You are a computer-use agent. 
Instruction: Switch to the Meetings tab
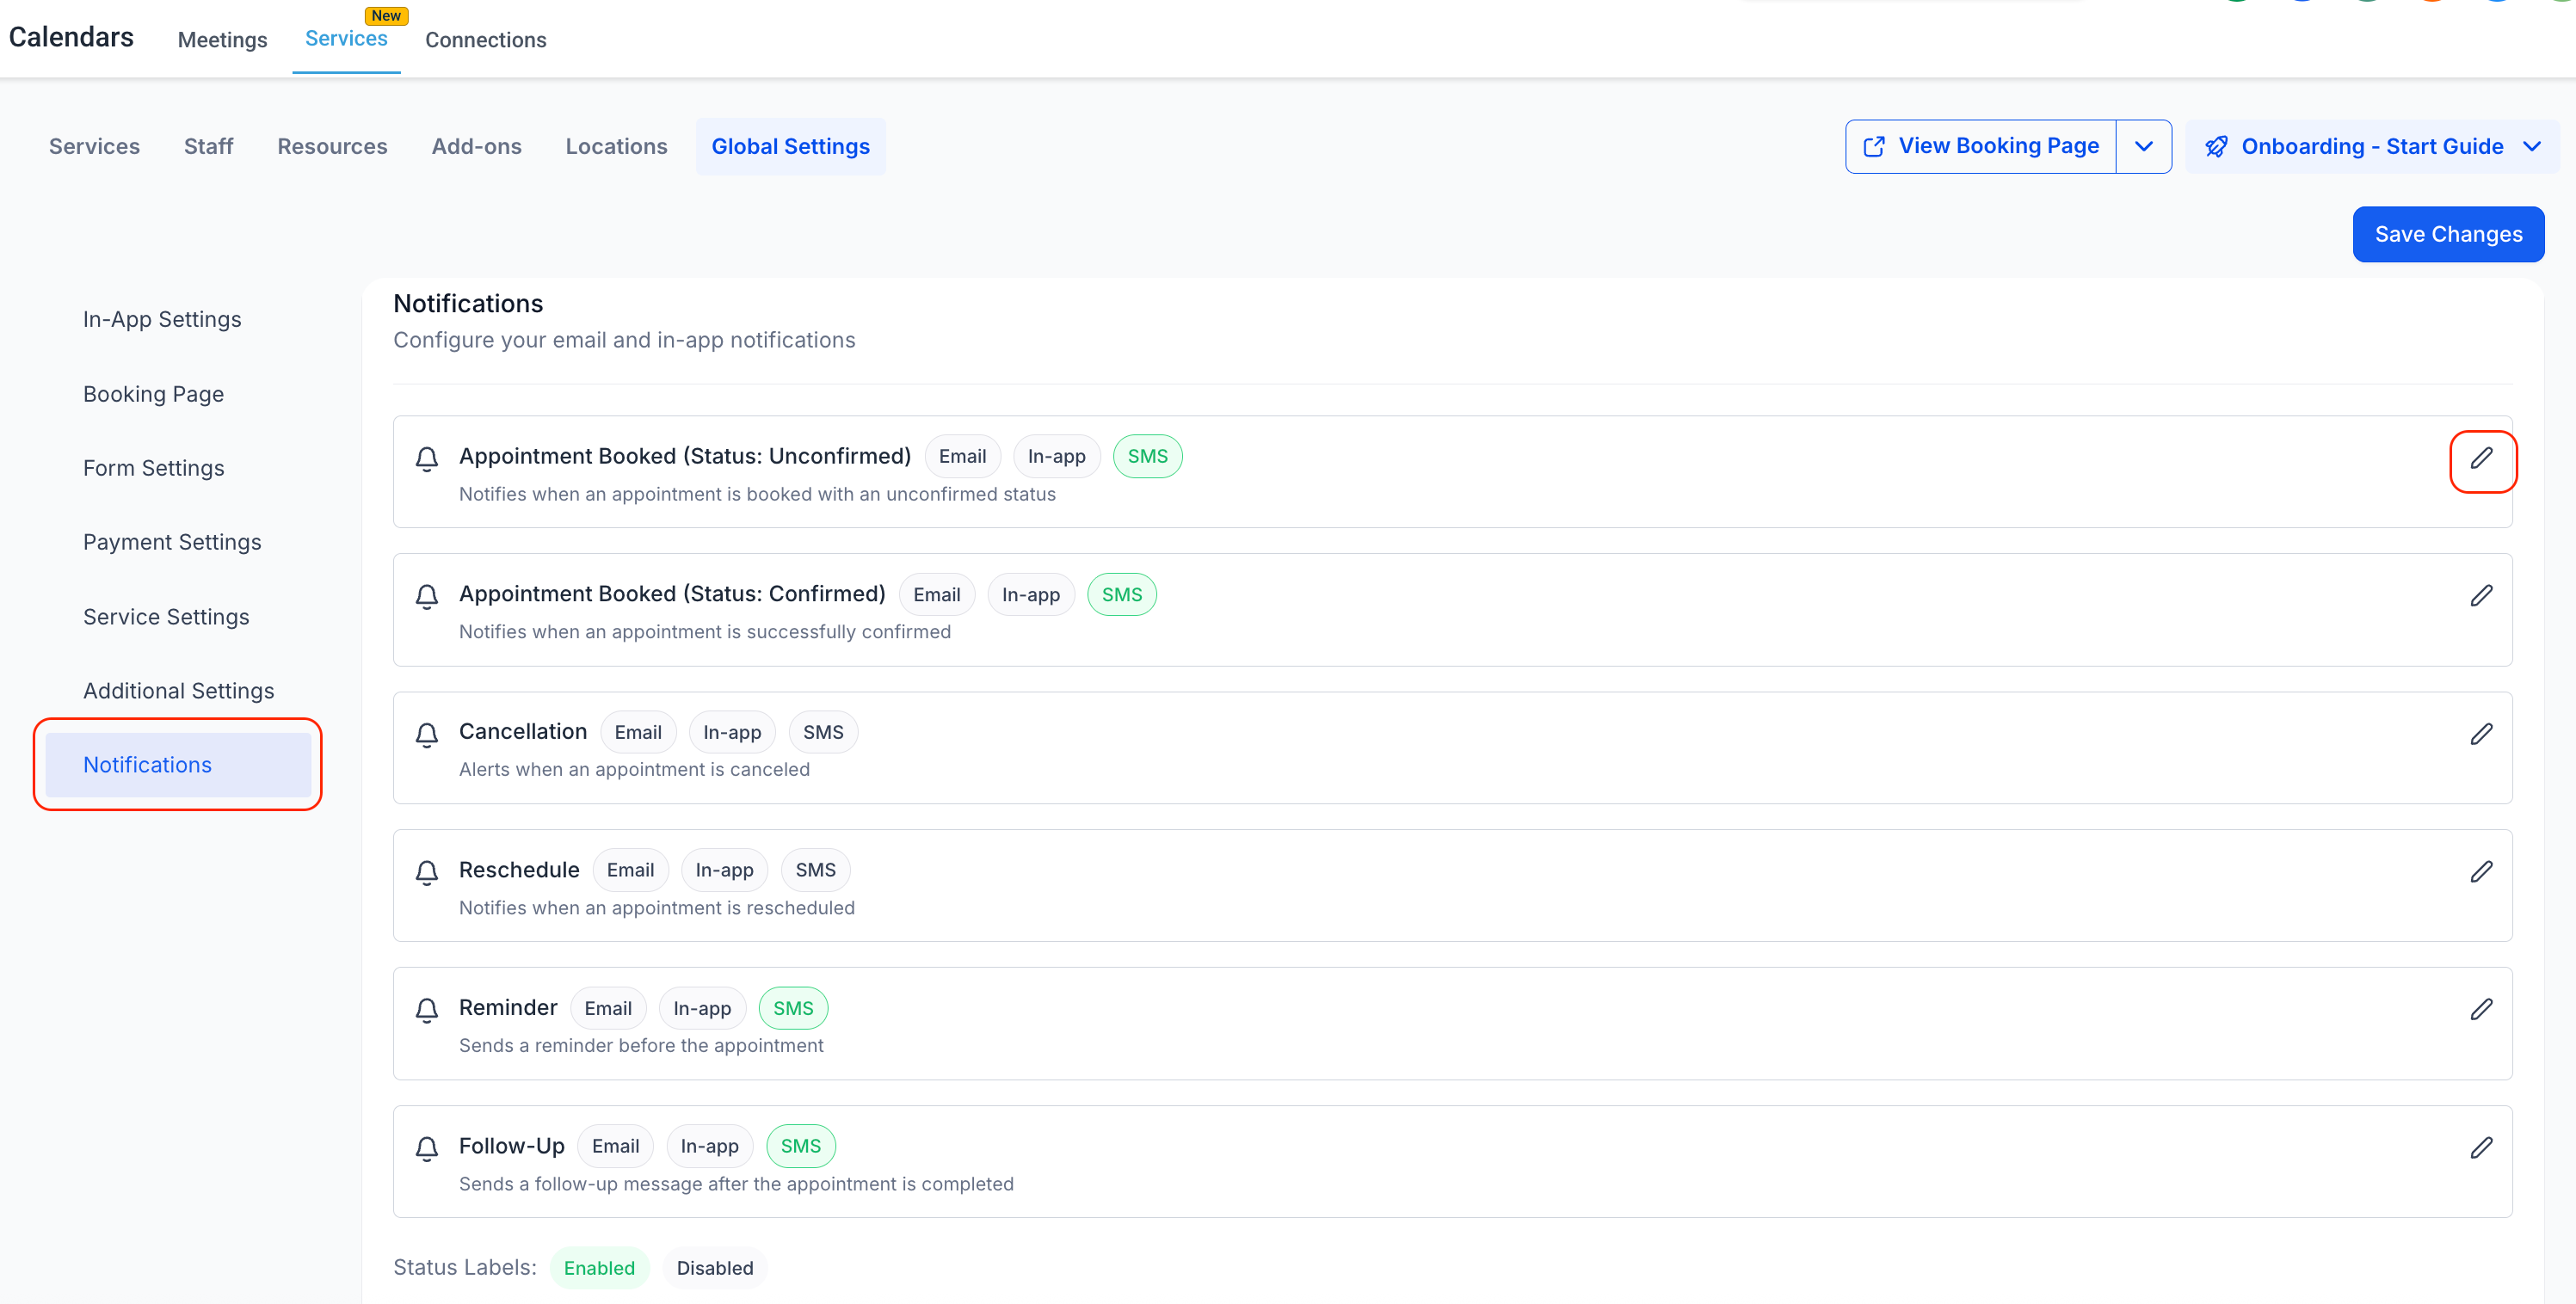click(222, 40)
